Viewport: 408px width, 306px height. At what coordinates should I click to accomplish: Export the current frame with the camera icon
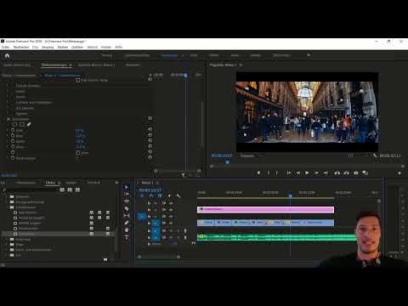pos(356,173)
